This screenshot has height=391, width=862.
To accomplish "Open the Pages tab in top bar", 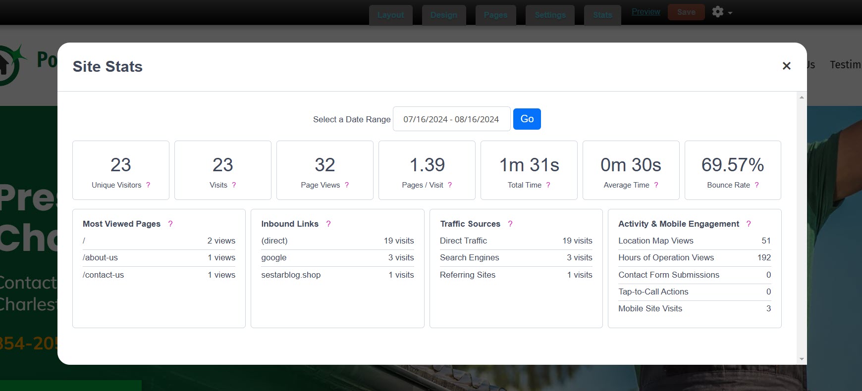I will pyautogui.click(x=495, y=15).
